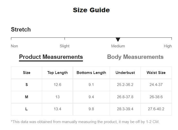Click the Bottoms Length column header
178x130 pixels.
pos(91,73)
